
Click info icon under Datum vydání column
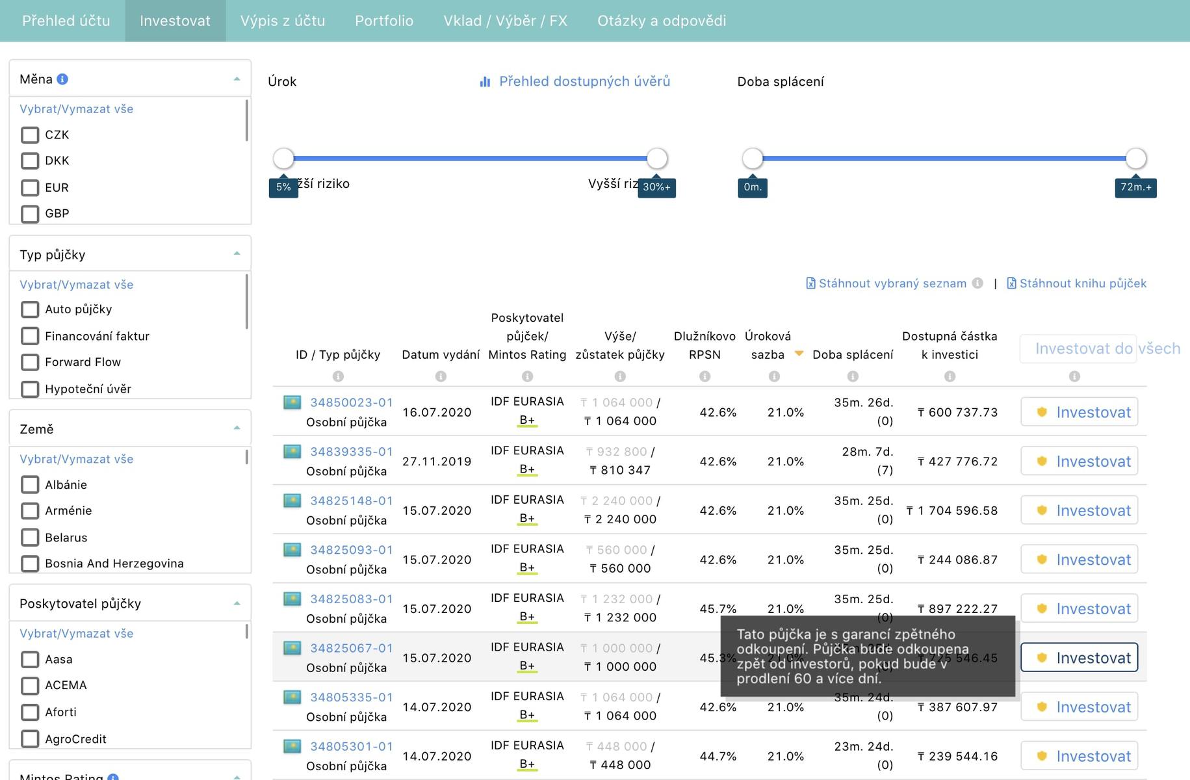[x=441, y=376]
